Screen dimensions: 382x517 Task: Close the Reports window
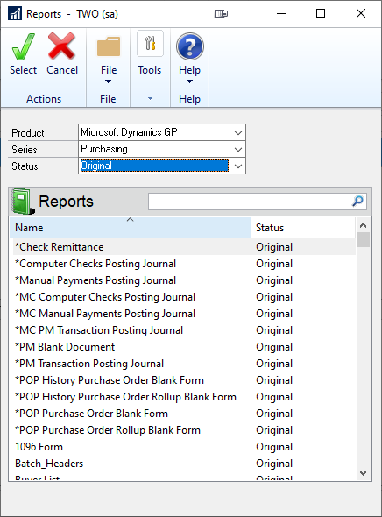pyautogui.click(x=361, y=13)
